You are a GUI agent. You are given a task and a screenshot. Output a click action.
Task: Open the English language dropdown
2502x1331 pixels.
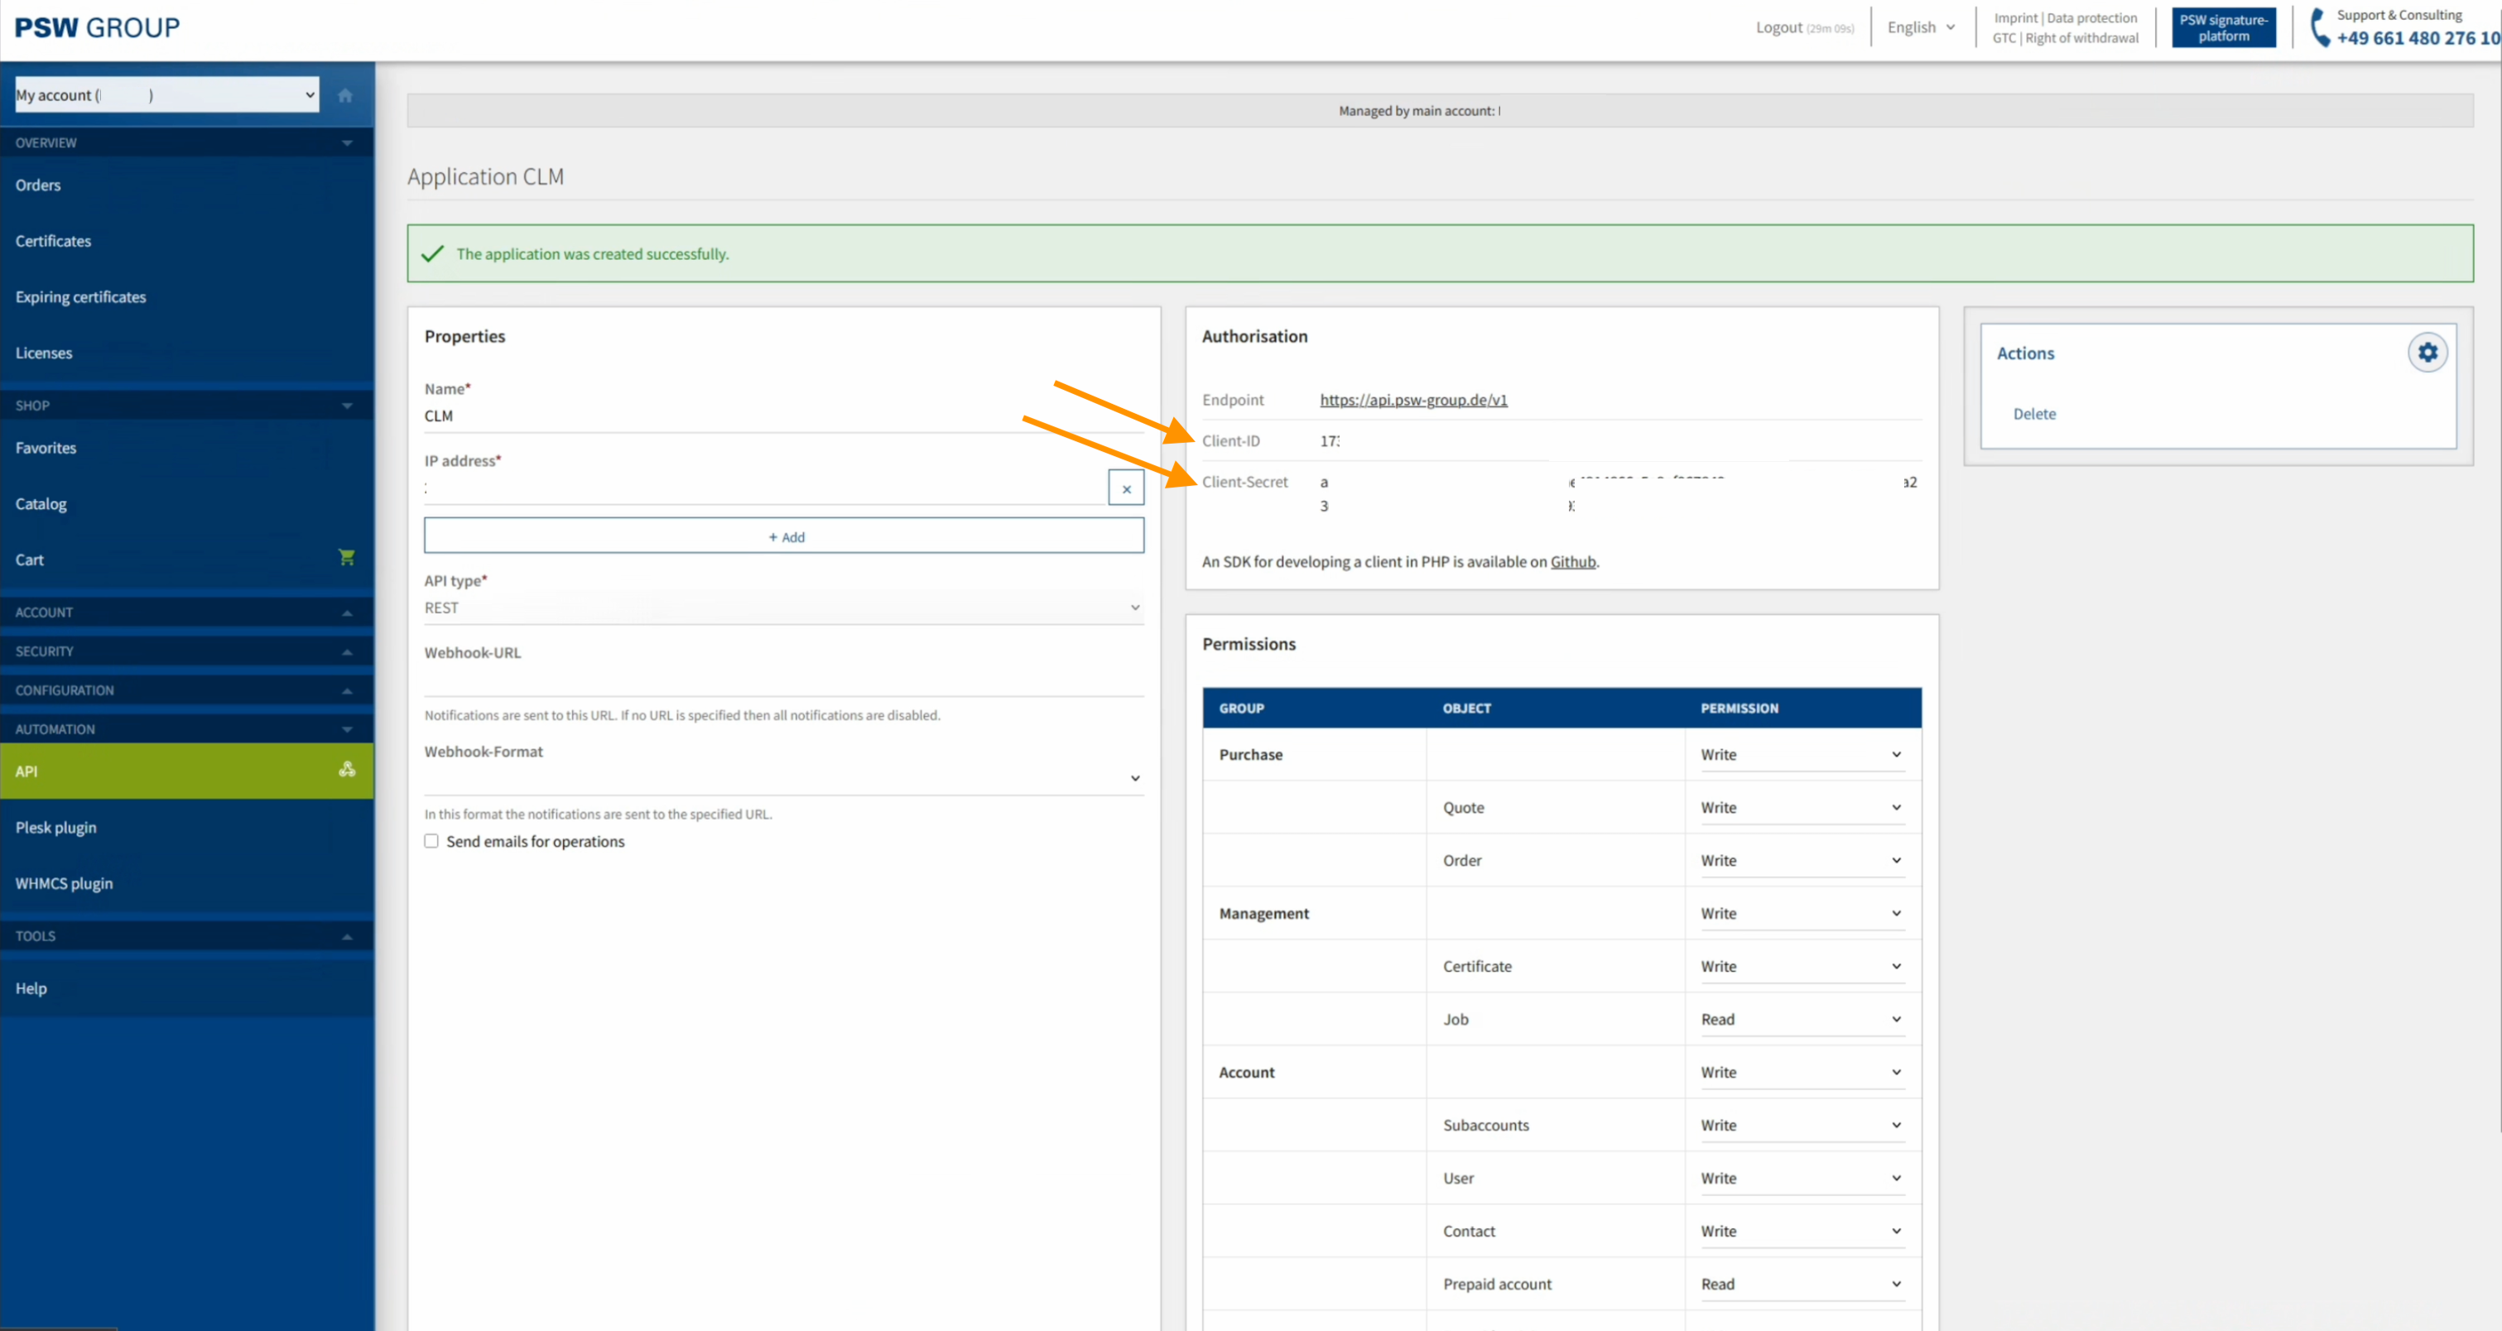[1920, 27]
